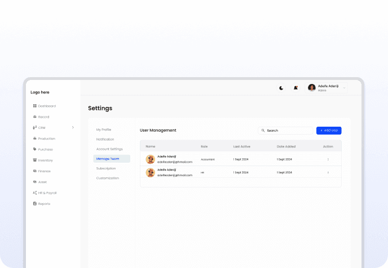The image size is (388, 268).
Task: Click the Inventory box icon
Action: click(35, 160)
